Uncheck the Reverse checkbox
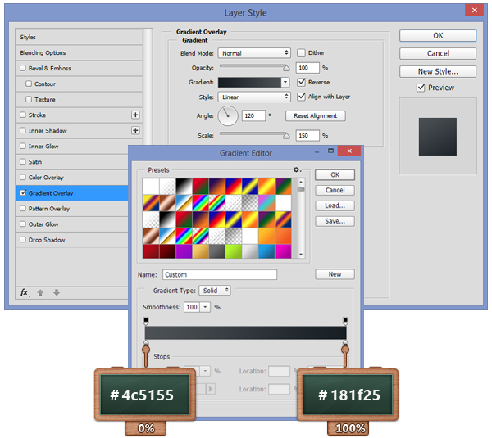This screenshot has height=438, width=492. click(301, 83)
